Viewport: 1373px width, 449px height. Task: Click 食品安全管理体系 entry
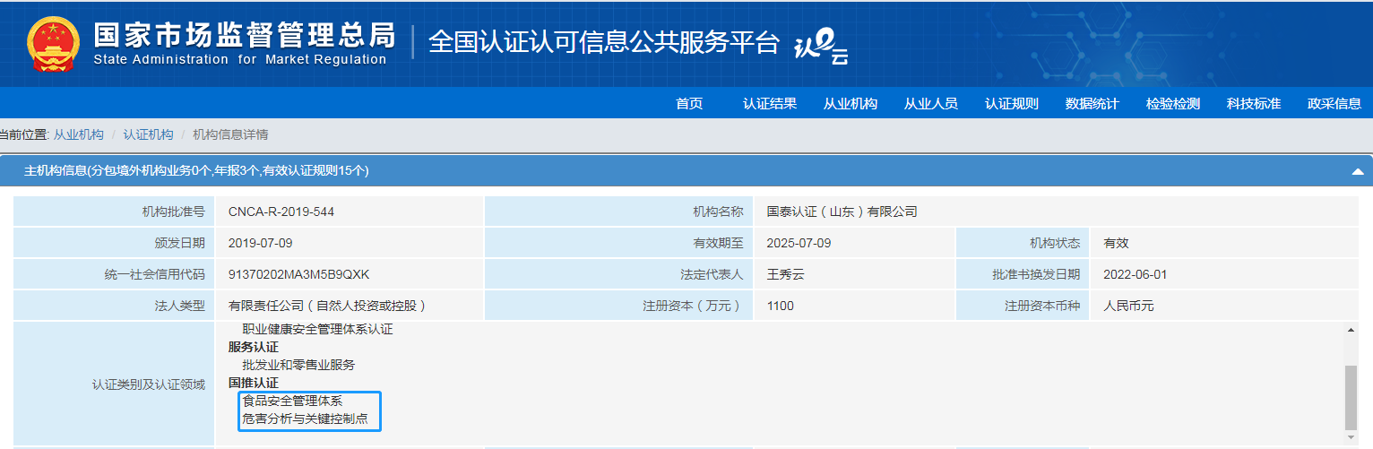[x=292, y=401]
